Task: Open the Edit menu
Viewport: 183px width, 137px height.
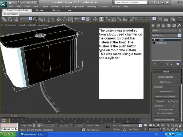Action: click(x=11, y=7)
